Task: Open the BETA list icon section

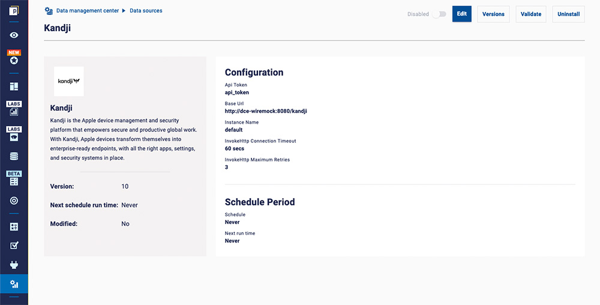Action: 14,180
